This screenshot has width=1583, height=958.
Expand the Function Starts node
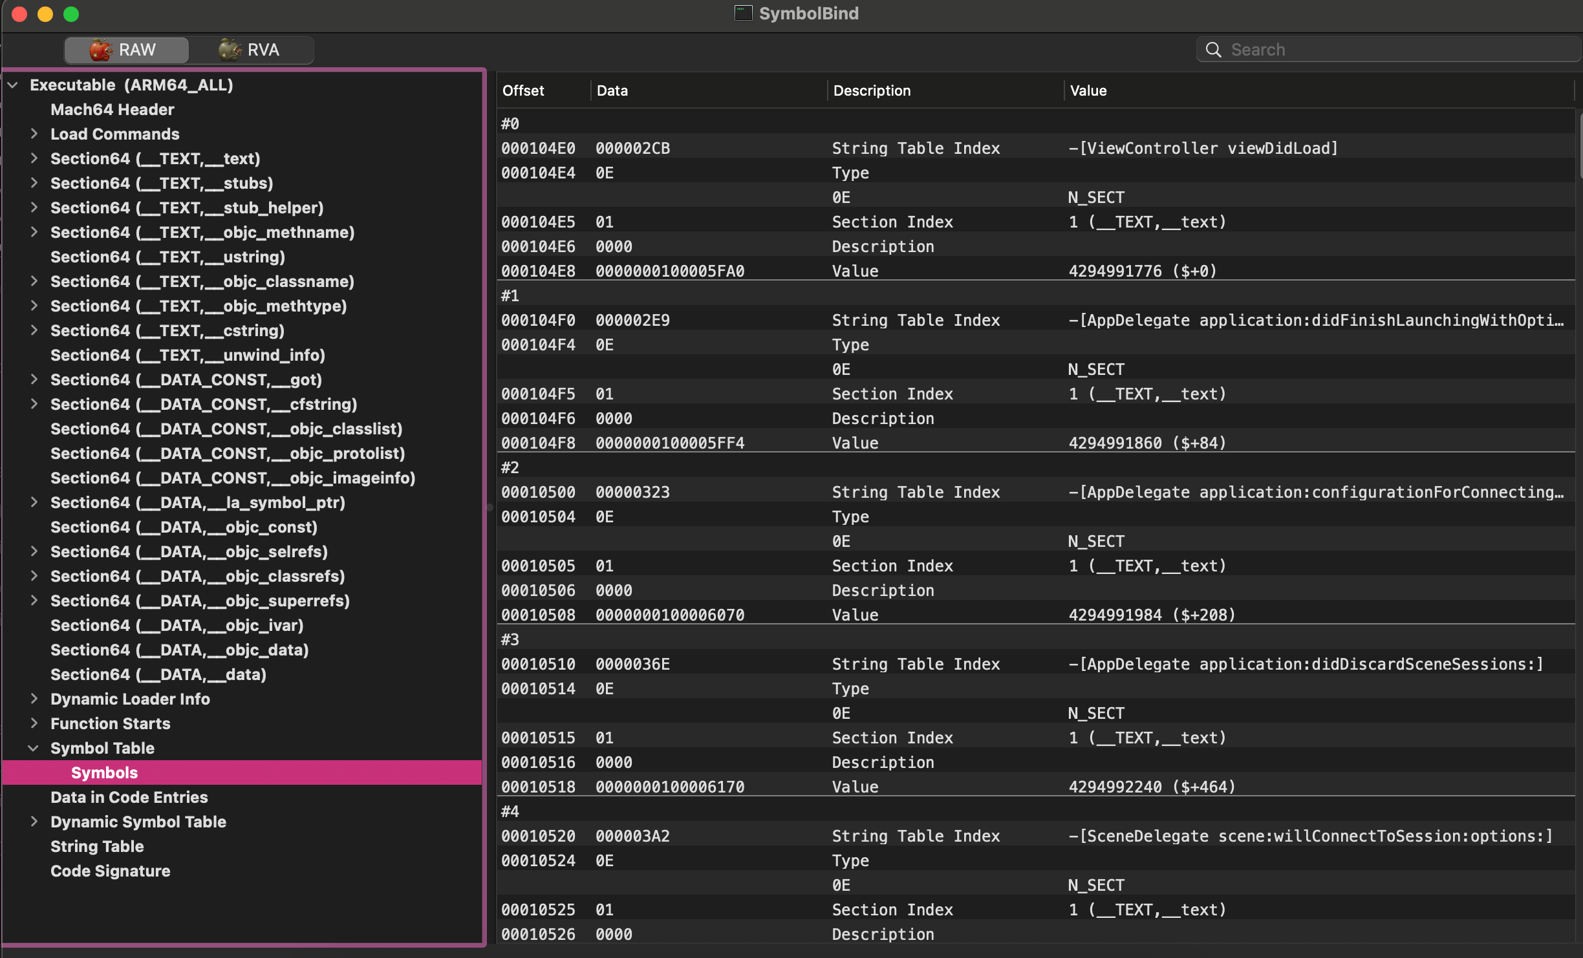point(34,723)
